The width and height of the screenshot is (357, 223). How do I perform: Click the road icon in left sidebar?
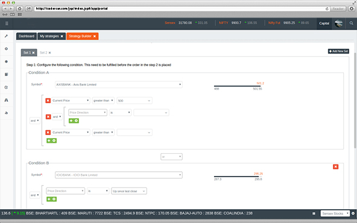[x=7, y=100]
